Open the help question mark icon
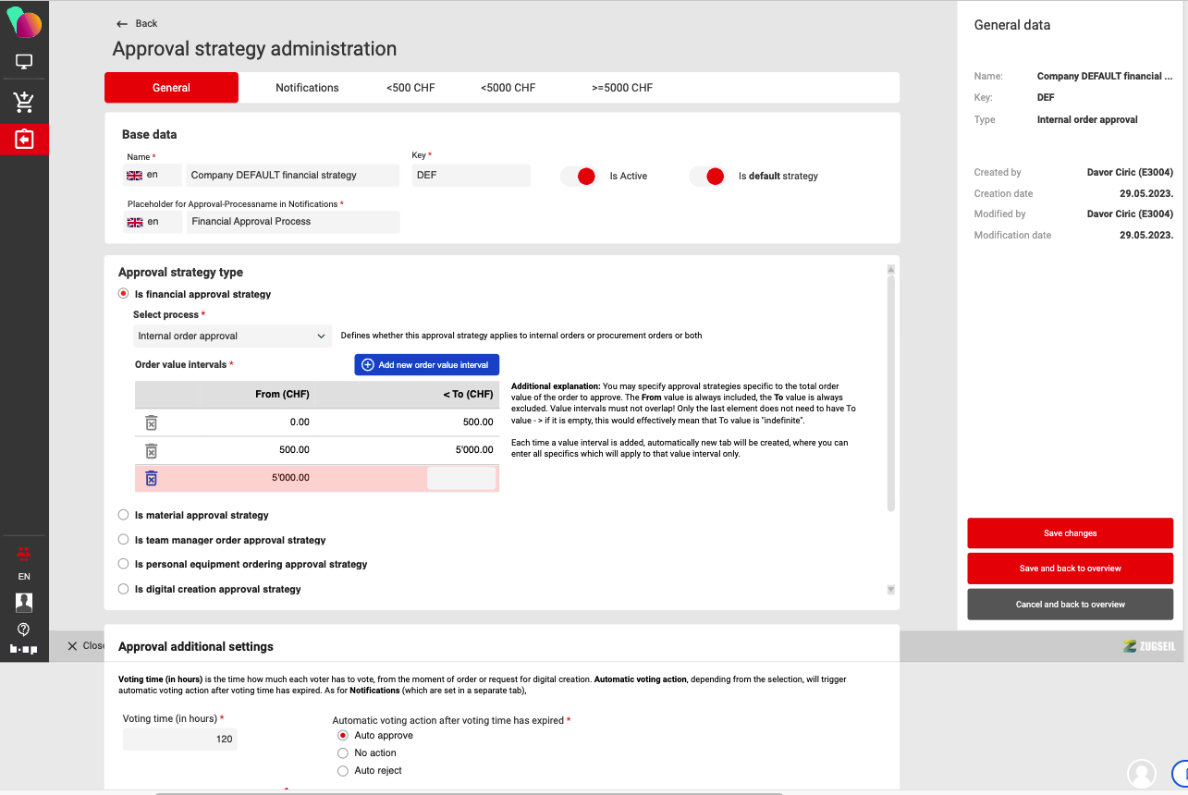 click(24, 630)
